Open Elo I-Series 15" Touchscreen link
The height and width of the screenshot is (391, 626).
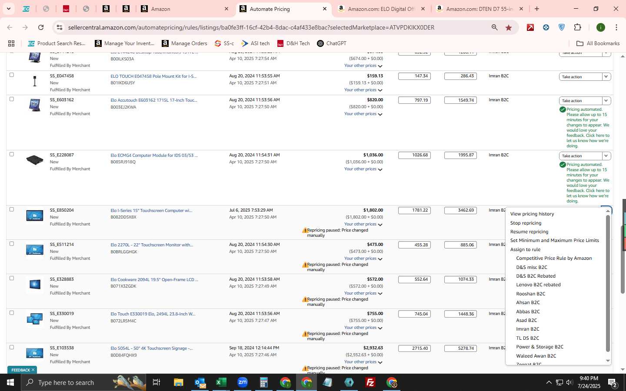151,210
